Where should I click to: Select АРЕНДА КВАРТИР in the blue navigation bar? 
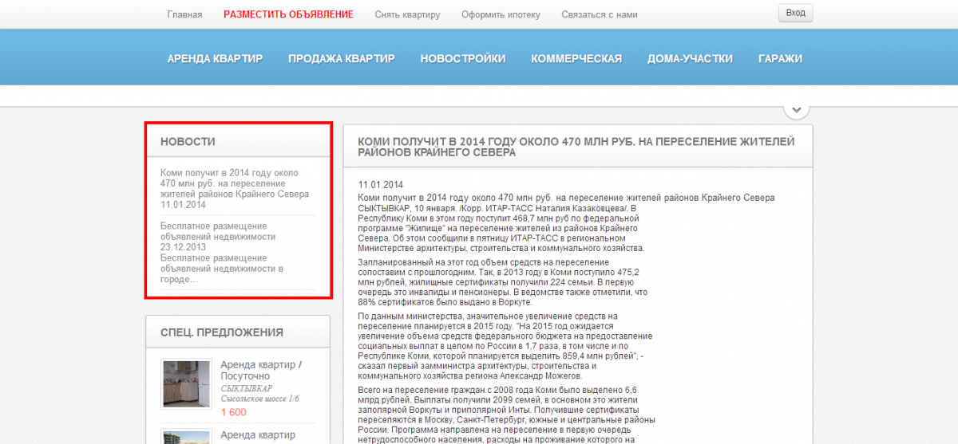coord(215,58)
